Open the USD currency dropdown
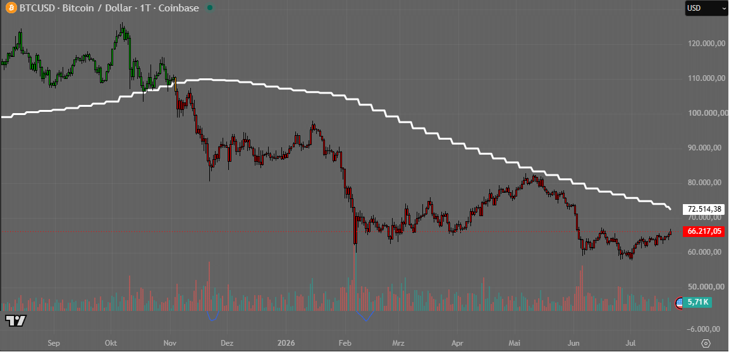 coord(707,8)
